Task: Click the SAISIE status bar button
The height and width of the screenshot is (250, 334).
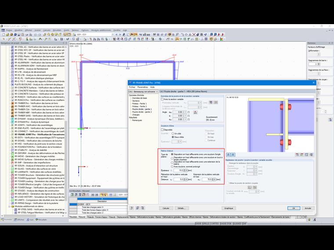Action: point(198,224)
